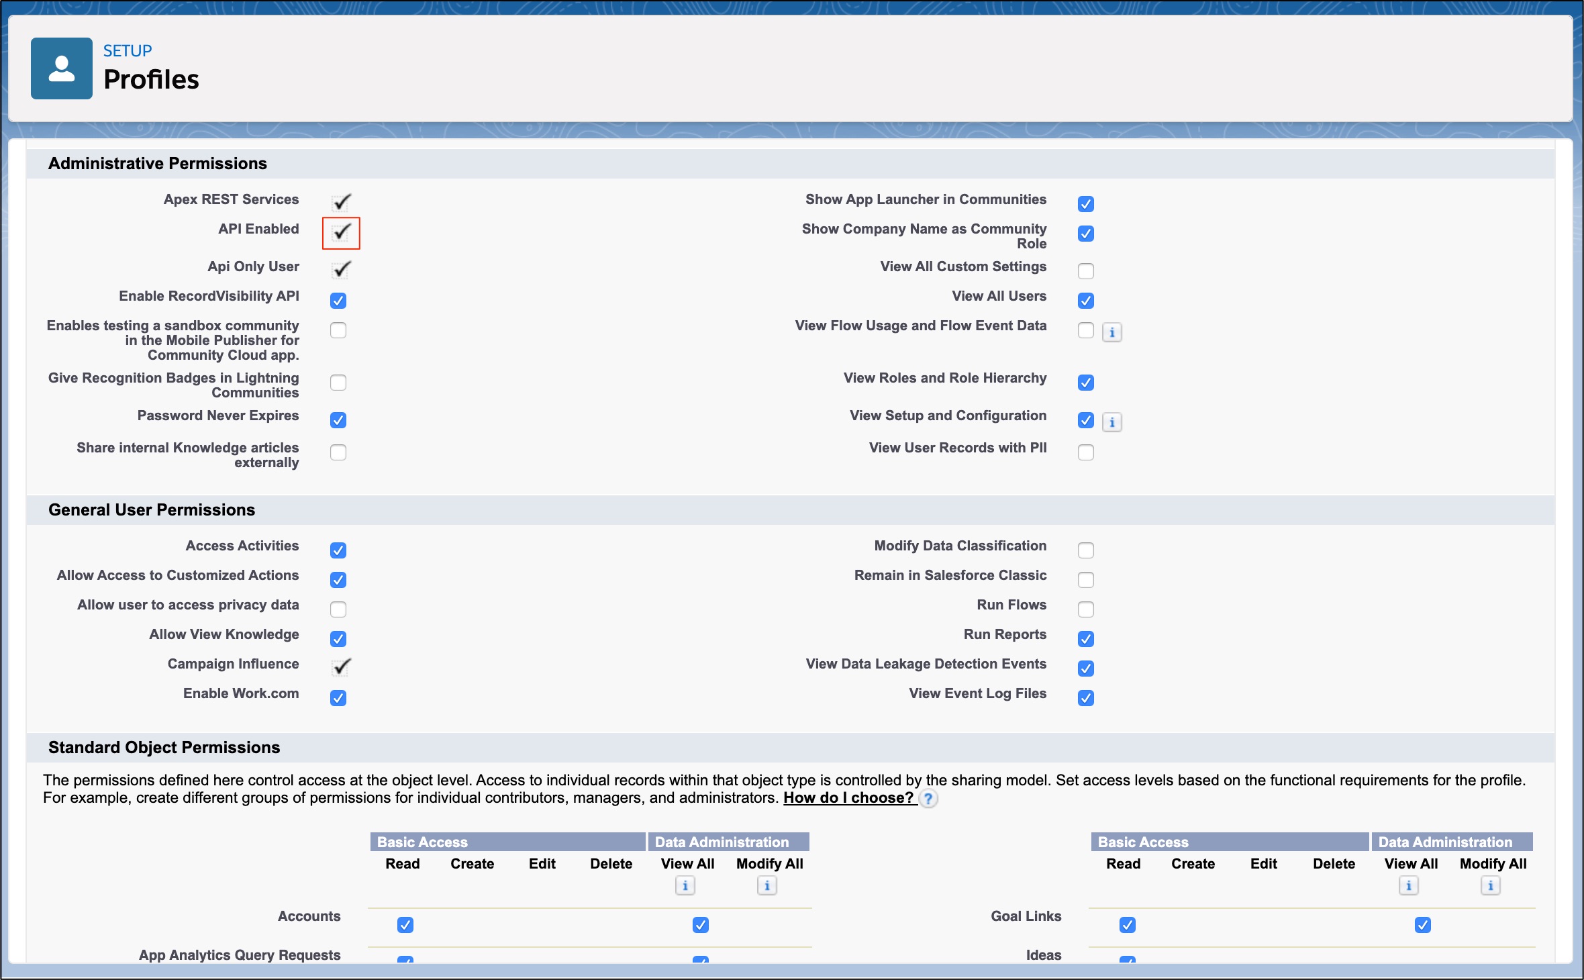Enable View All Custom Settings
This screenshot has height=980, width=1584.
[1086, 271]
